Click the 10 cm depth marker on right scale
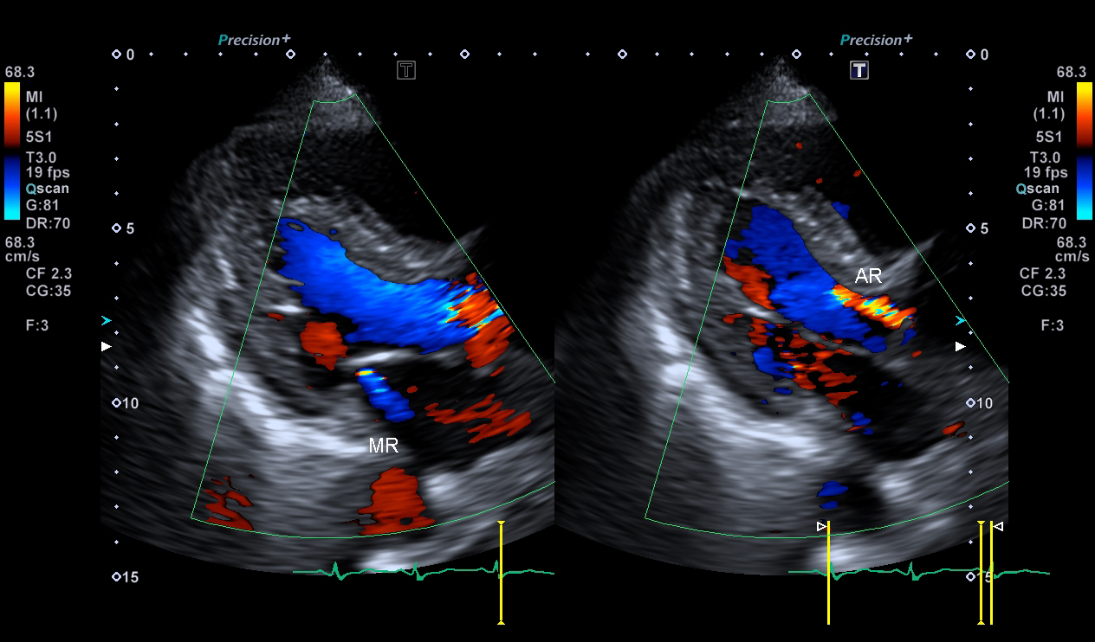The width and height of the screenshot is (1095, 642). [980, 403]
